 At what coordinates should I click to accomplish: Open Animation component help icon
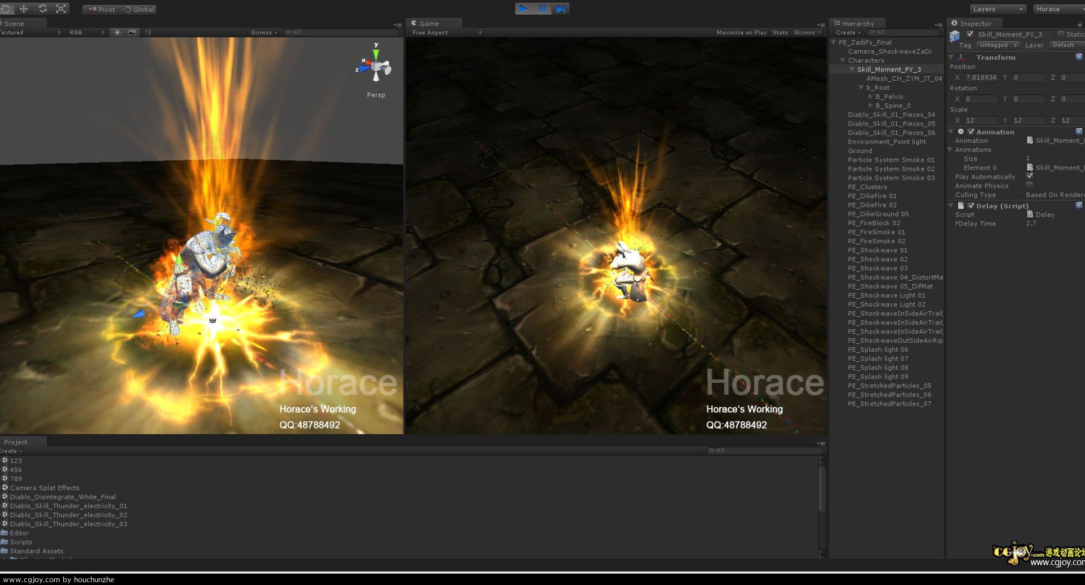[x=1079, y=132]
